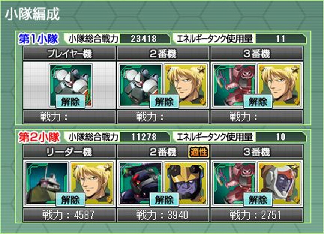
Task: Select the 第1小隊 squad label
Action: [x=38, y=39]
